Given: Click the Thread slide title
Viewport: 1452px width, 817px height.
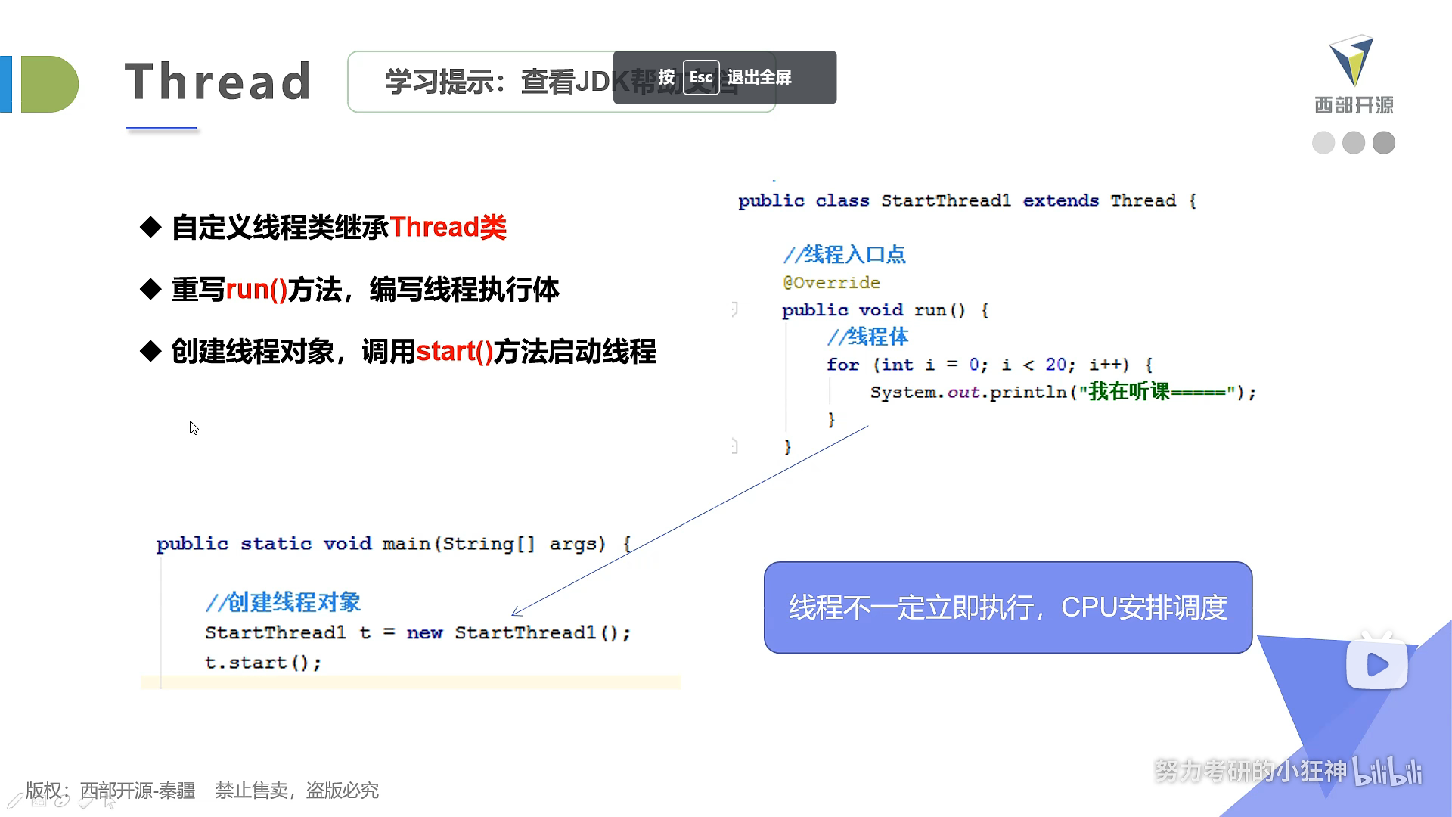Looking at the screenshot, I should (218, 81).
